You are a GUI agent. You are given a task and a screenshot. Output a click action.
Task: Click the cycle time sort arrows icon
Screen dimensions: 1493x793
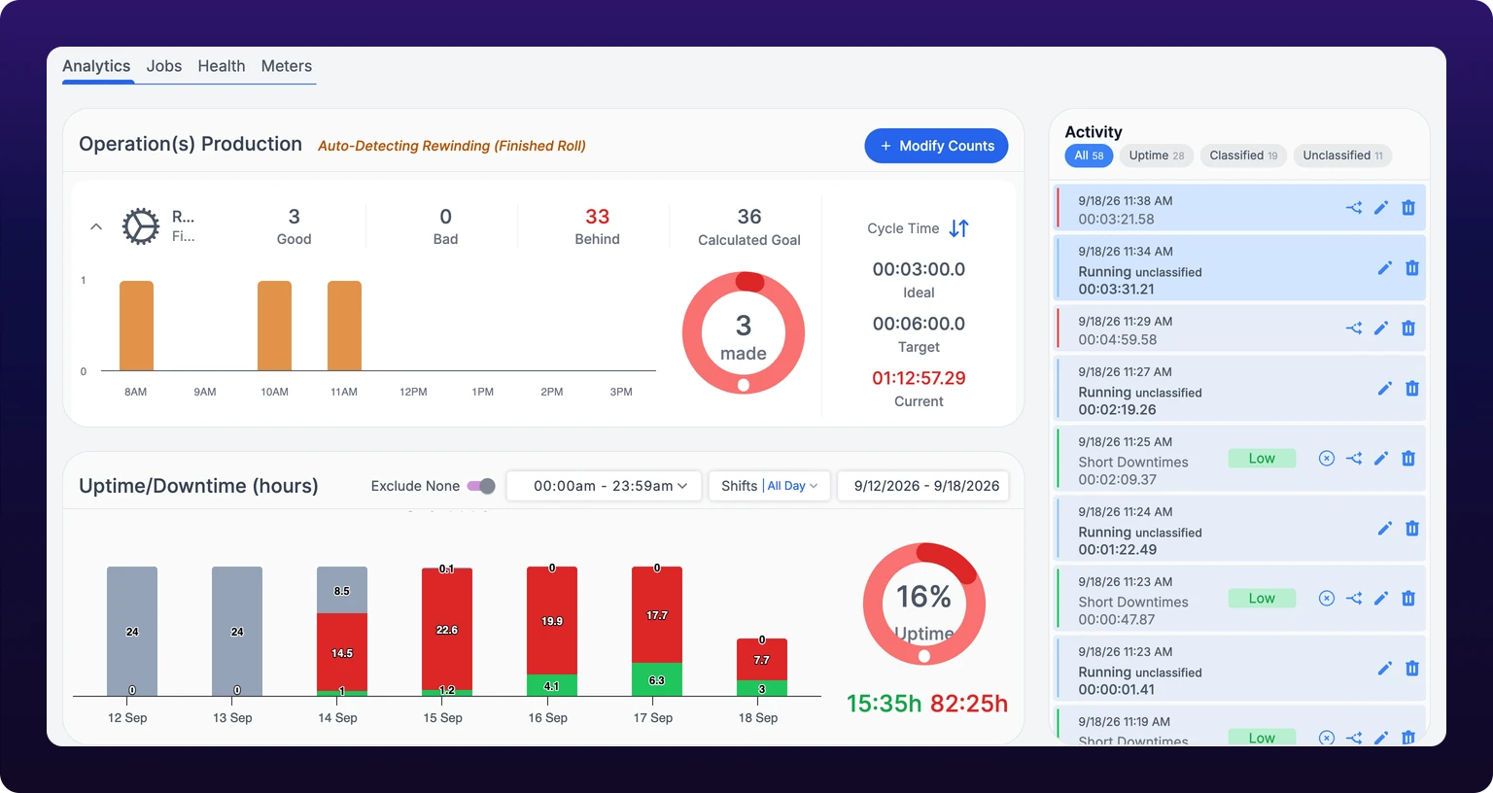(x=958, y=228)
